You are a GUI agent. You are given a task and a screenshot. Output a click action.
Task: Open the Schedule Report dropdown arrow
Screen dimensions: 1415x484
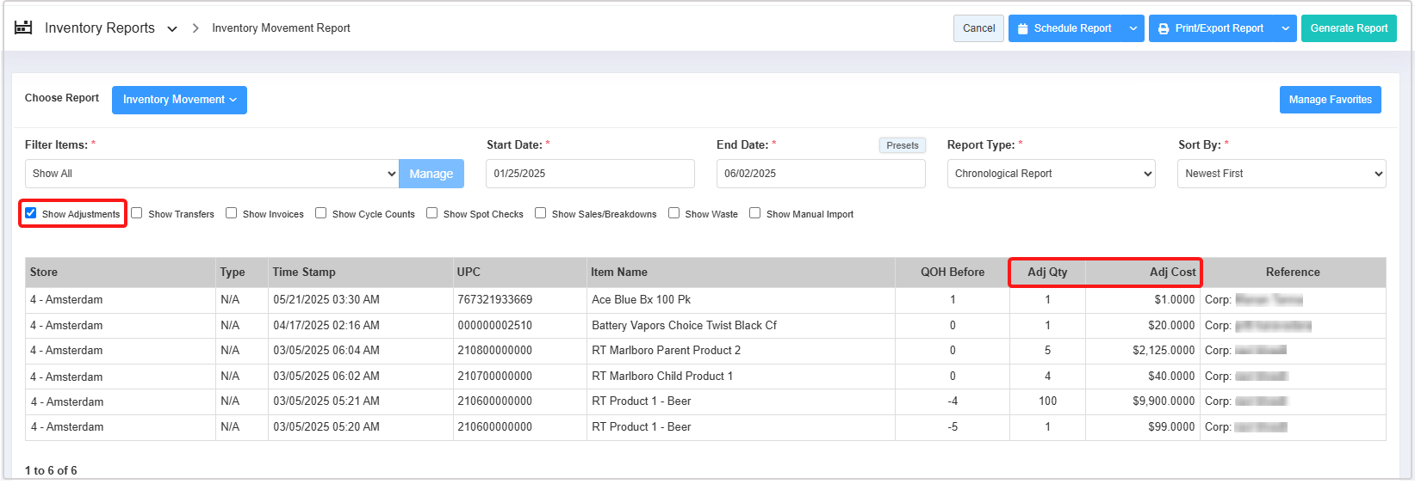click(x=1133, y=28)
